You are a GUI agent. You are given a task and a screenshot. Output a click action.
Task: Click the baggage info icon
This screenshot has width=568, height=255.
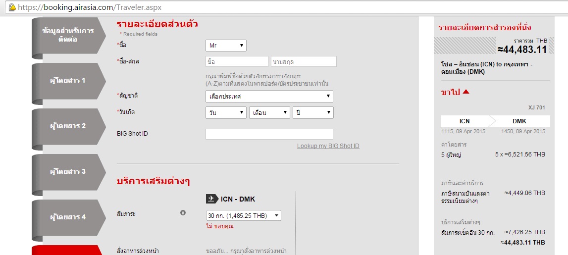183,213
